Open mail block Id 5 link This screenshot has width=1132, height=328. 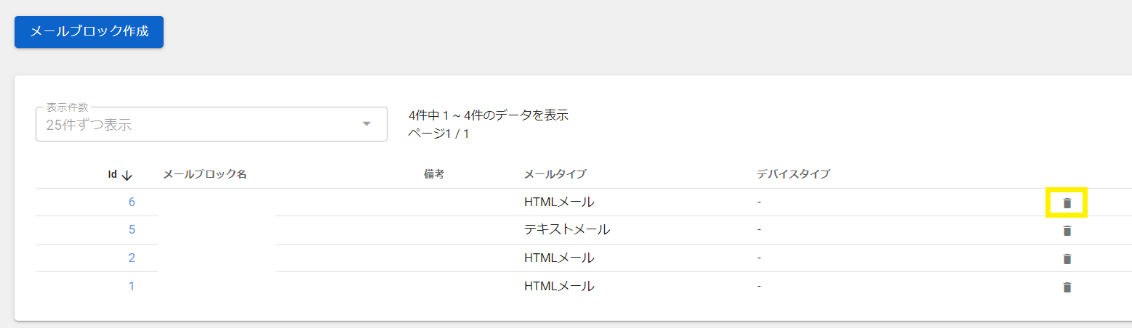click(132, 230)
